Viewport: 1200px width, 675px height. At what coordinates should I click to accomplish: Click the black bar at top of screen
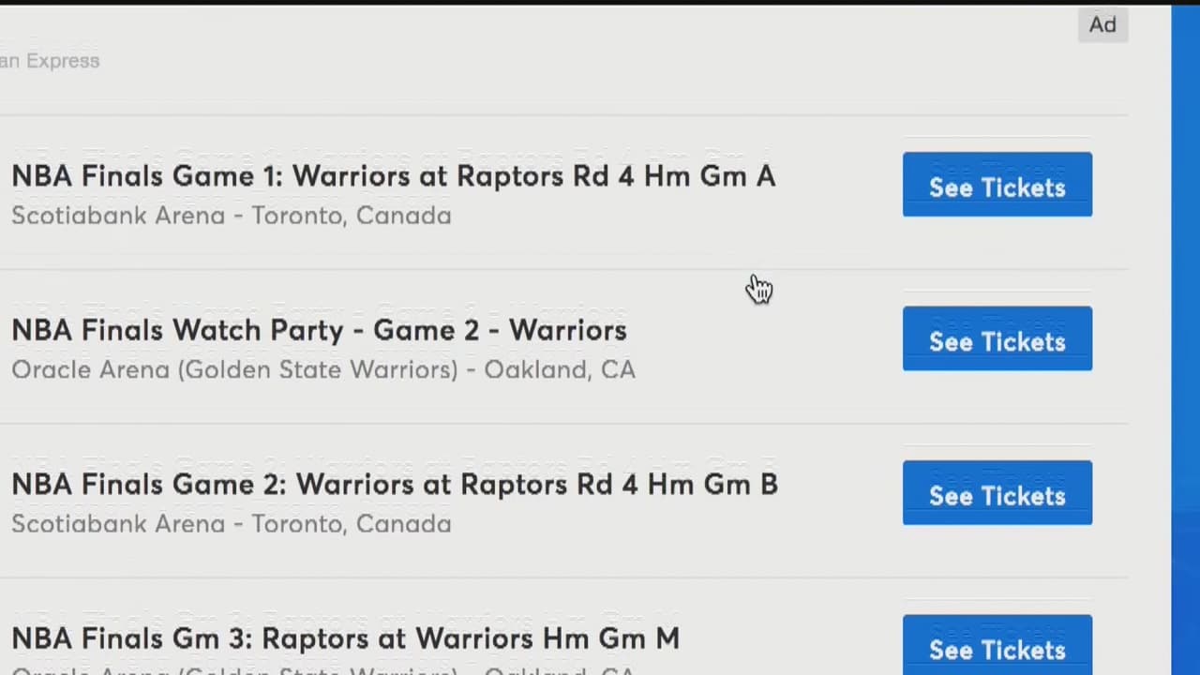point(600,2)
